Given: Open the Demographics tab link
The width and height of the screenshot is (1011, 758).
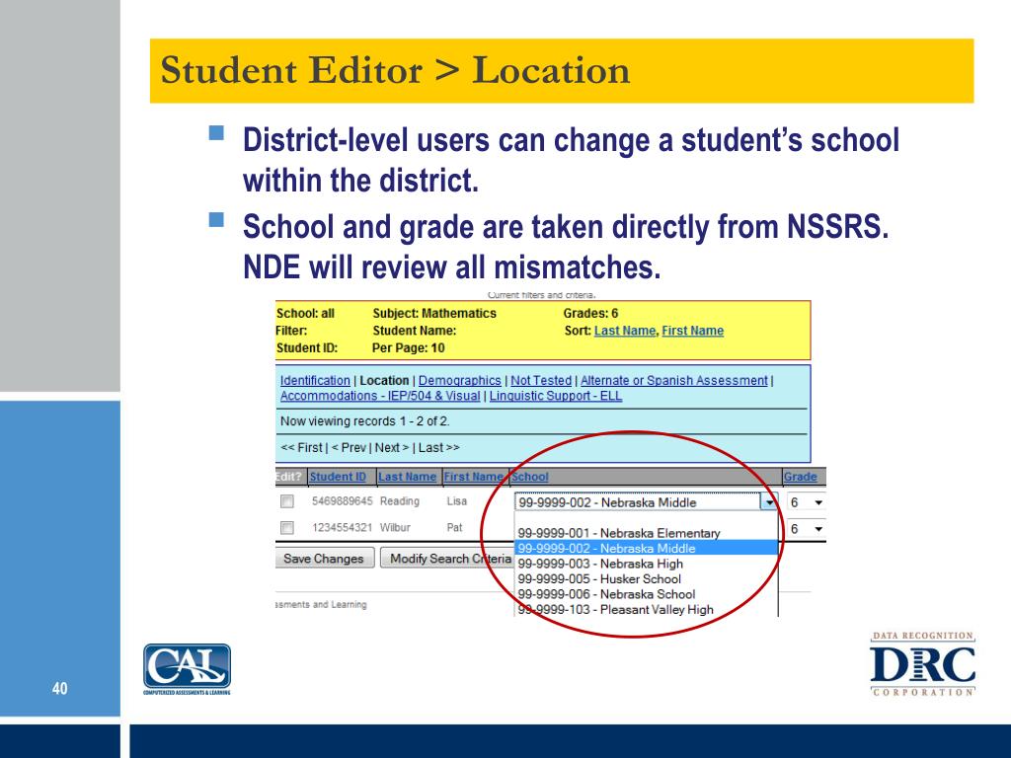Looking at the screenshot, I should [460, 380].
